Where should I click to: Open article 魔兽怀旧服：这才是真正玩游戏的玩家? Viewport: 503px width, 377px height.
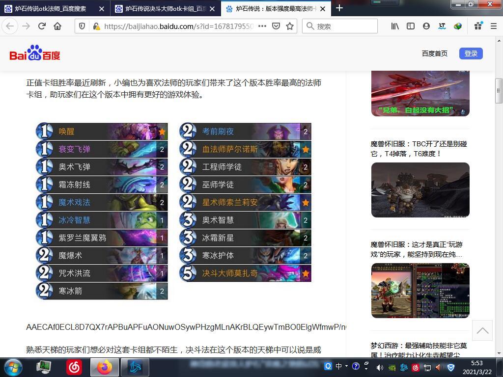coord(417,249)
